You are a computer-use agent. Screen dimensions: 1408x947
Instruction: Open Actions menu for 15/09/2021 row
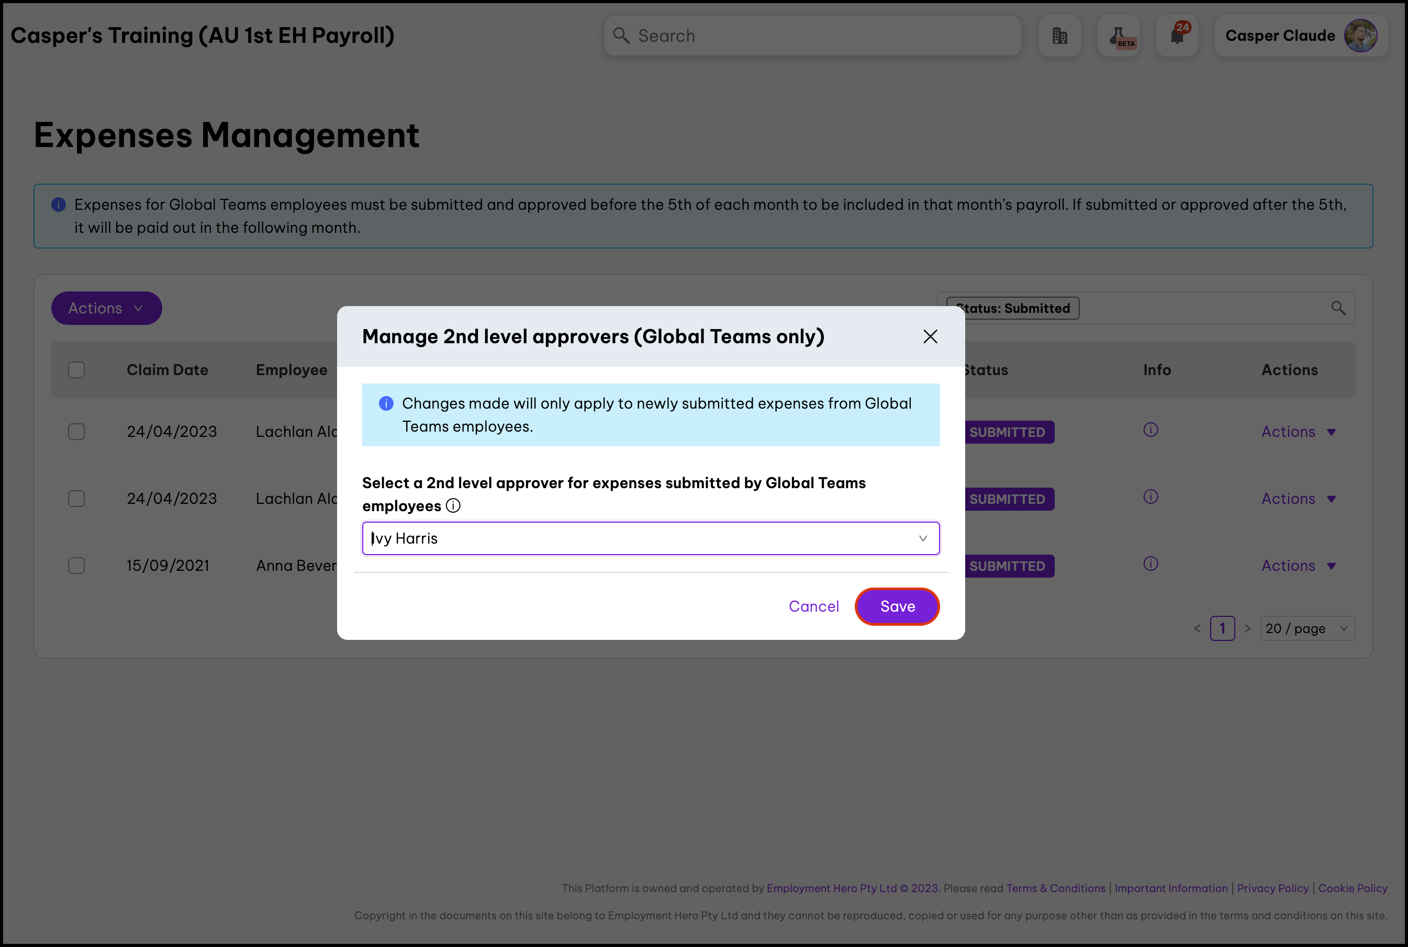tap(1298, 566)
